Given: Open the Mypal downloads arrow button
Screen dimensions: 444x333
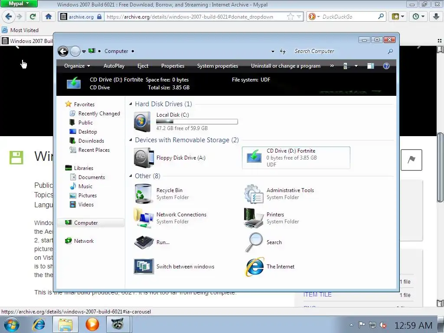Looking at the screenshot, I should pyautogui.click(x=436, y=17).
